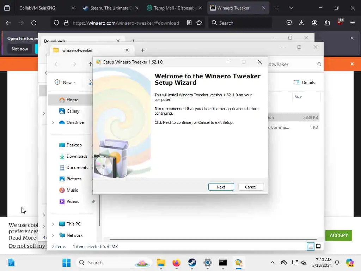Open Firefox extensions puzzle icon
Image resolution: width=361 pixels, height=271 pixels.
(327, 23)
